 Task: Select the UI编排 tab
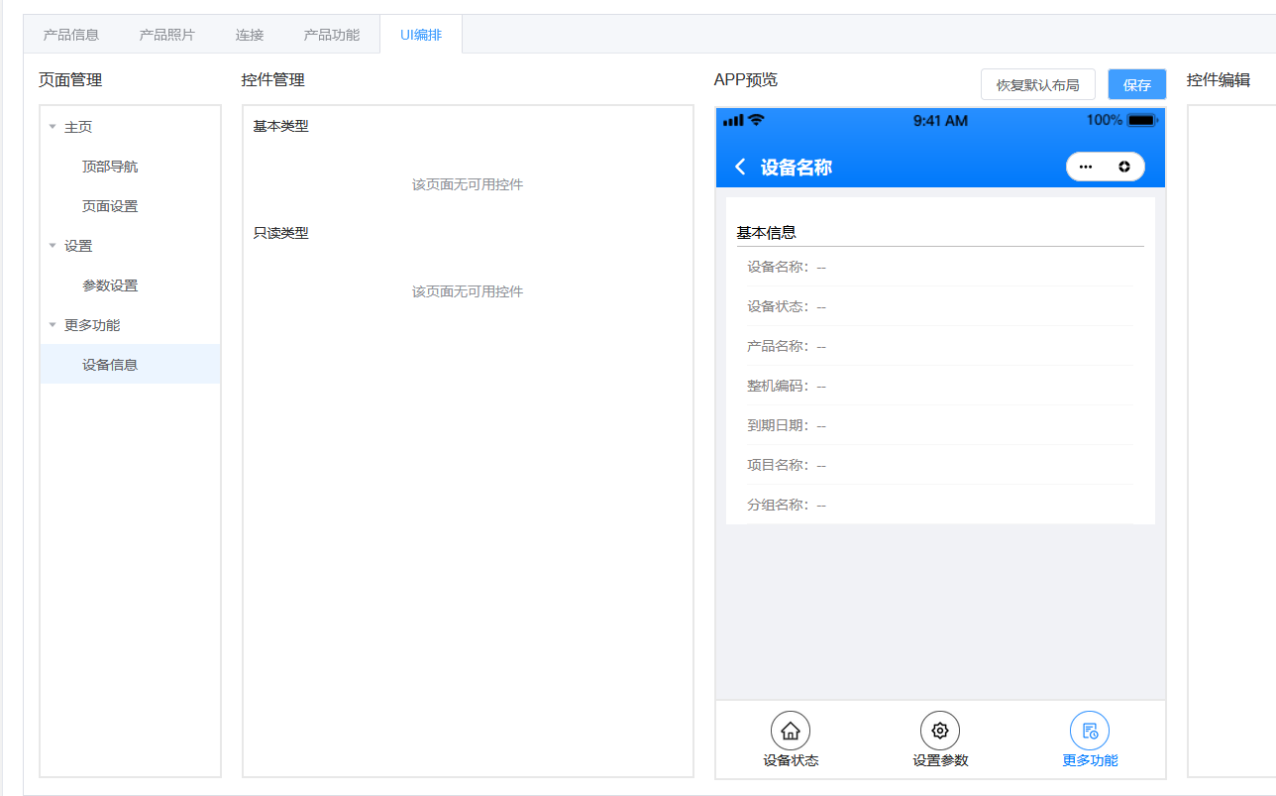[421, 35]
